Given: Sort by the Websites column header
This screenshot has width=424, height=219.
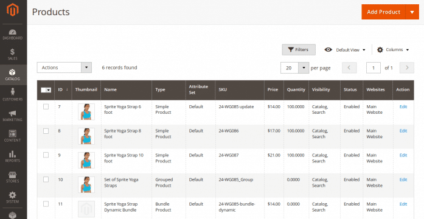Looking at the screenshot, I should [x=378, y=90].
